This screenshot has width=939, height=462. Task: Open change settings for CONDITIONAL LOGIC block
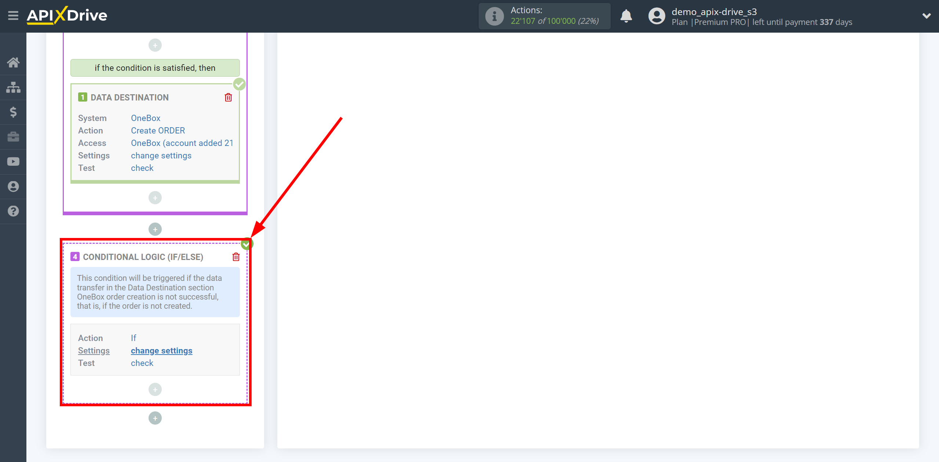[x=162, y=351]
